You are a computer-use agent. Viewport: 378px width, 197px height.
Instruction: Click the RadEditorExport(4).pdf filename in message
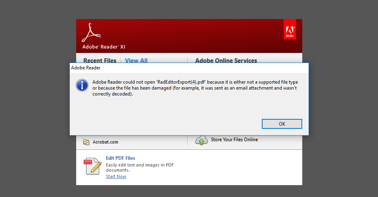point(184,82)
